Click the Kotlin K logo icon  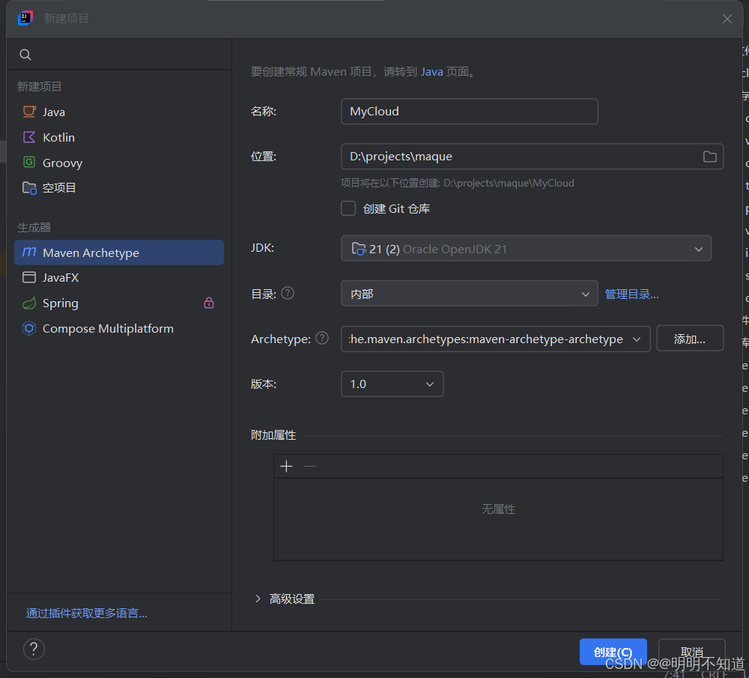pos(29,137)
